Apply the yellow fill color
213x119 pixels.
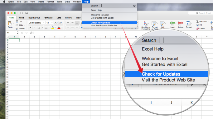(x=53, y=28)
